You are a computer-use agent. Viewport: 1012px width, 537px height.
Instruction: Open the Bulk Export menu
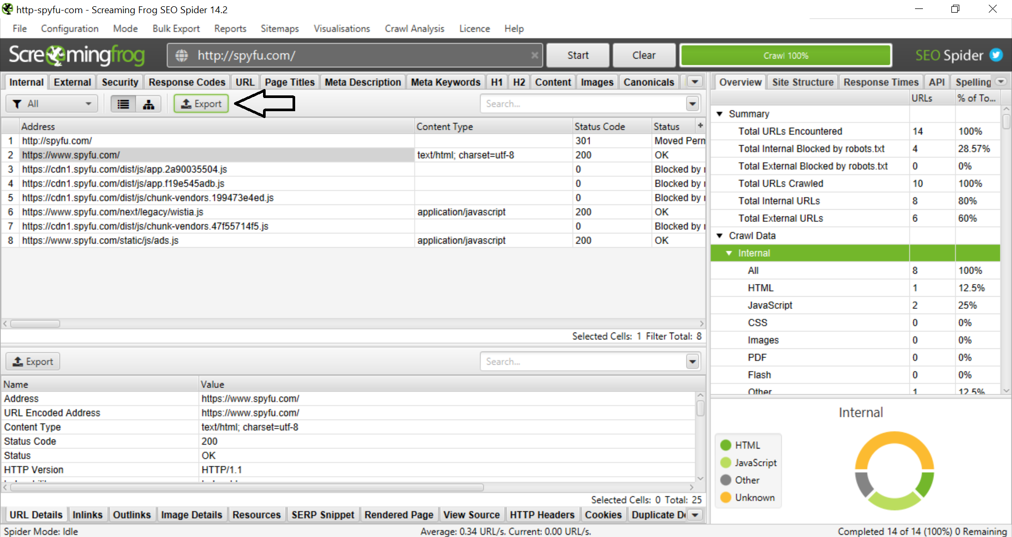[x=176, y=28]
